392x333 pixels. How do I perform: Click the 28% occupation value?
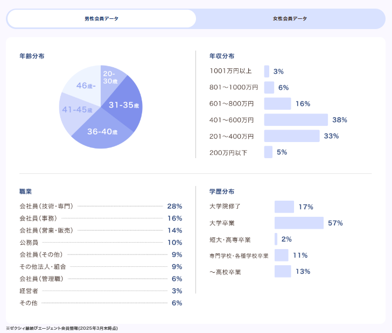tap(174, 206)
